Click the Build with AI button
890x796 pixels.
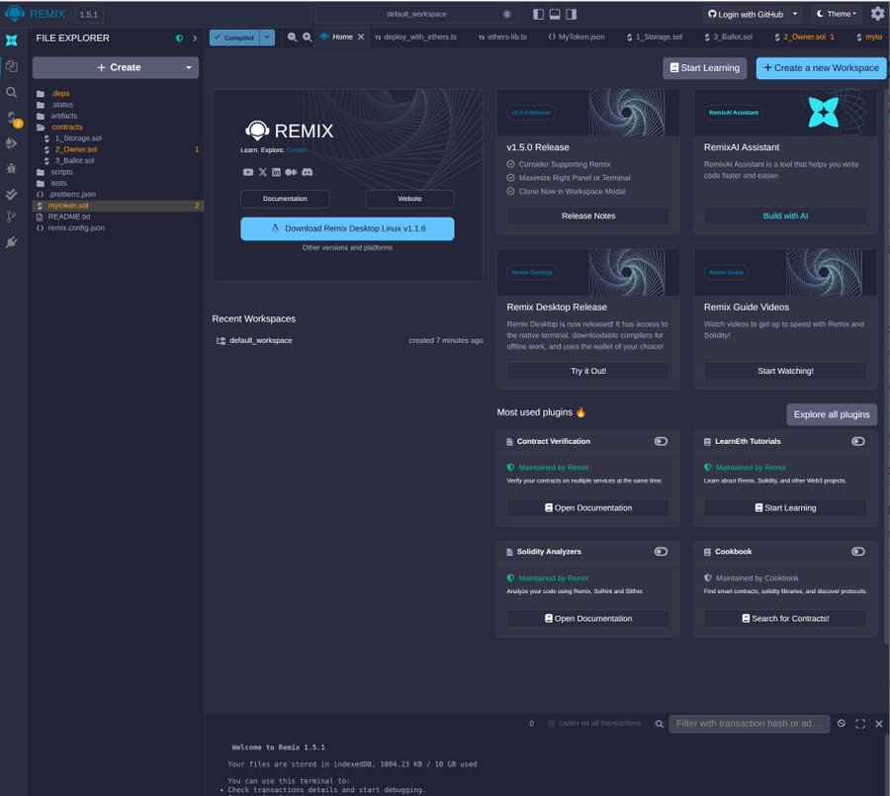785,216
